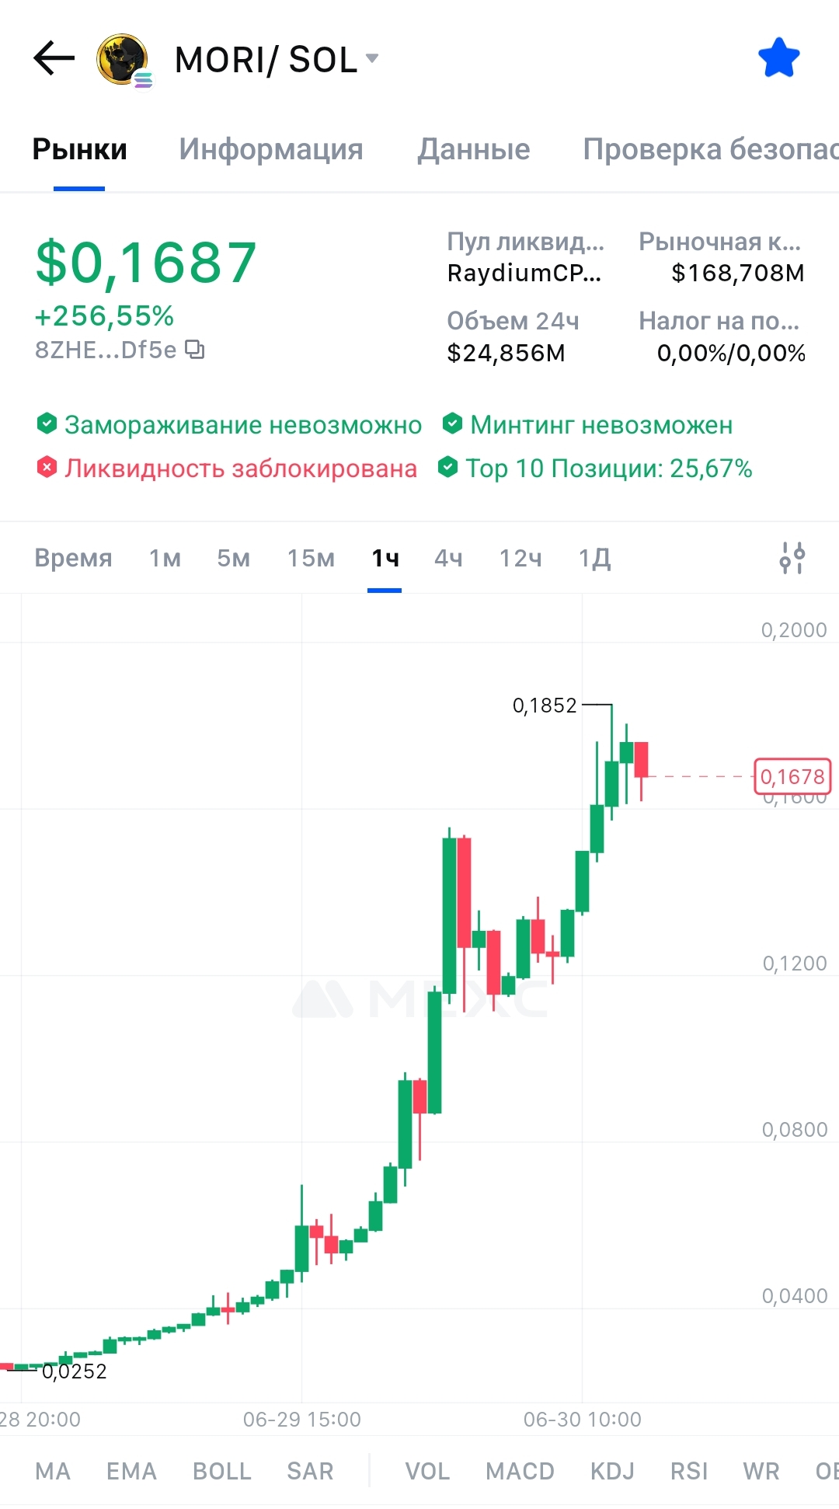This screenshot has width=839, height=1509.
Task: Tap the red liquidity locked warning icon
Action: pos(47,468)
